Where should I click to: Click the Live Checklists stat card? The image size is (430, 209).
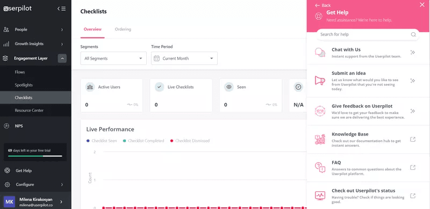pos(181,96)
